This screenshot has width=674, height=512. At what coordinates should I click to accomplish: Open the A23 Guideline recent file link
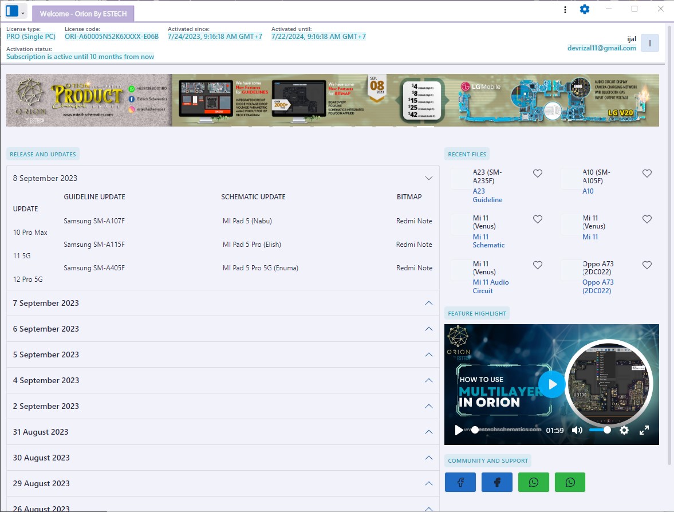click(487, 195)
